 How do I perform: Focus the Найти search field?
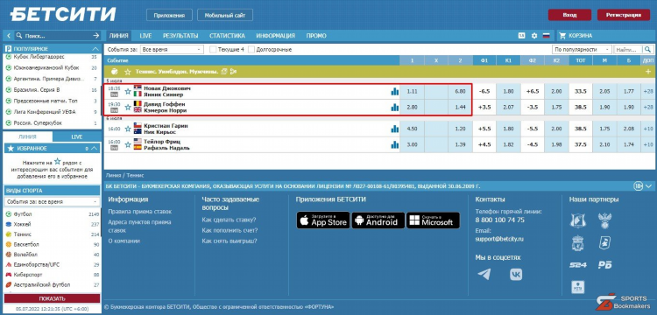(x=628, y=49)
